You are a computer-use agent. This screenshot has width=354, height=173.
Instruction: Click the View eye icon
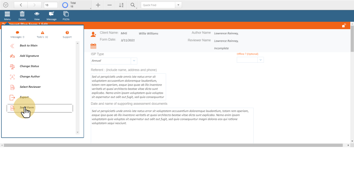click(37, 14)
